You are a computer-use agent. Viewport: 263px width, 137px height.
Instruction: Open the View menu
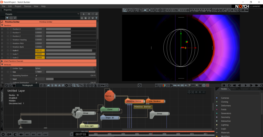click(x=36, y=6)
